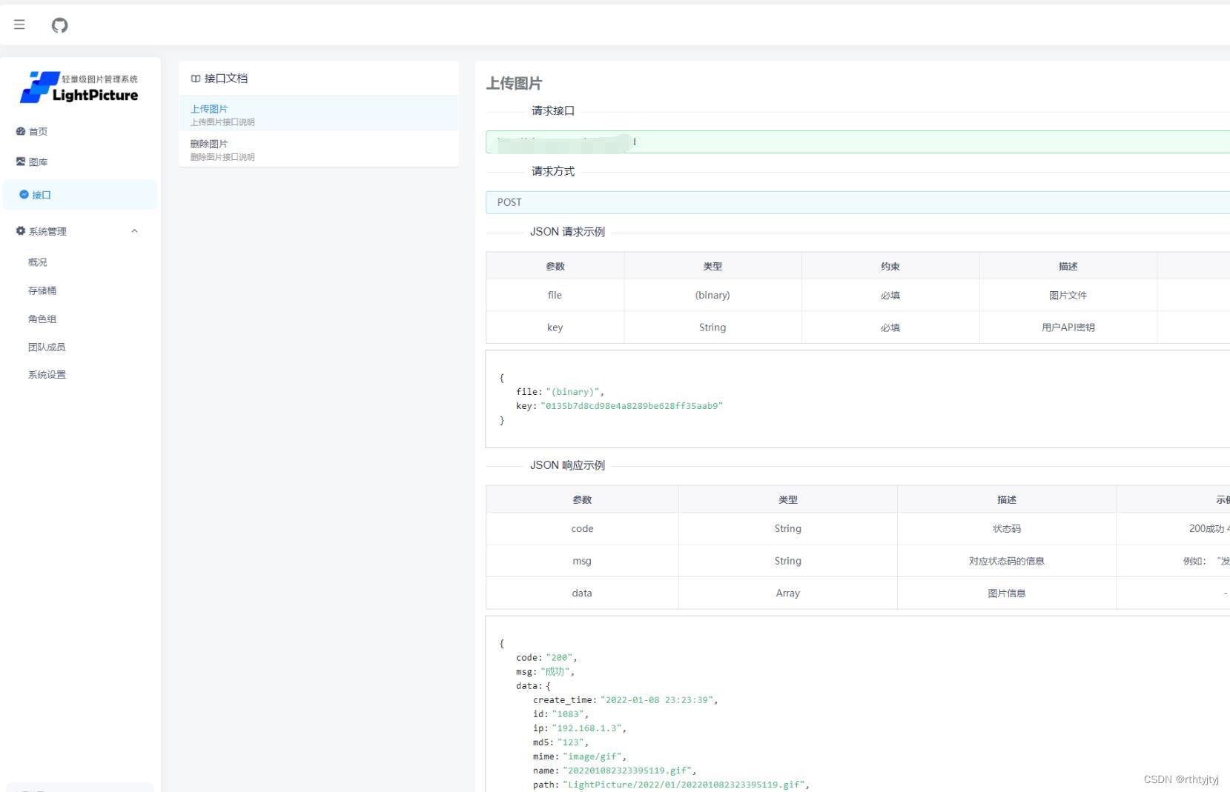Click the hamburger menu icon
Screen dimensions: 1230x792
tap(19, 24)
